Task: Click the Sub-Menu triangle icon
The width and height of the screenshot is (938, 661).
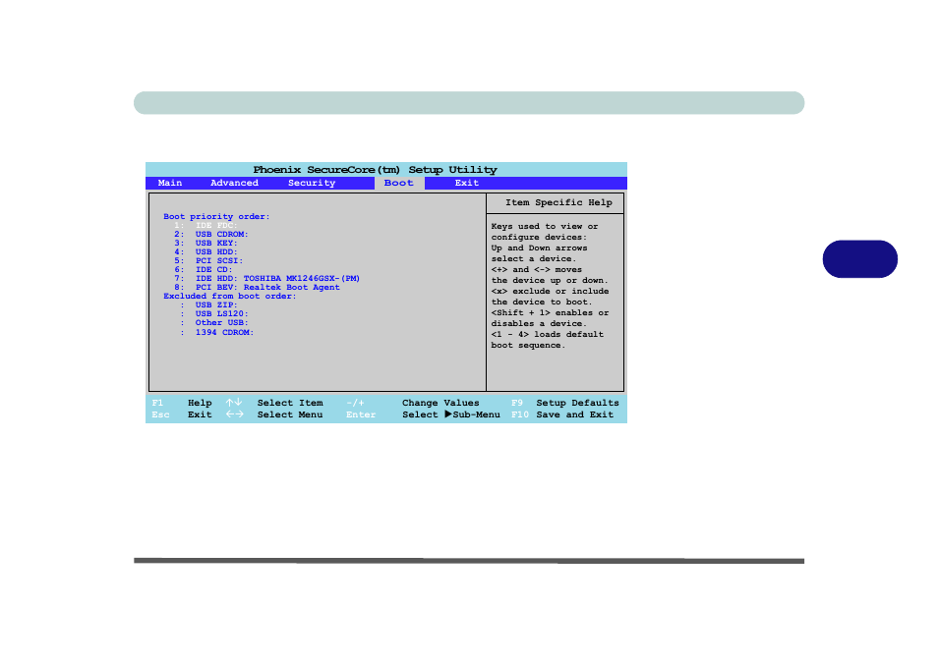Action: 448,414
